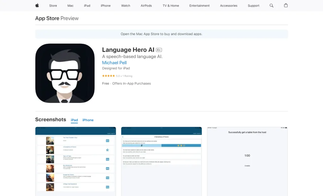This screenshot has width=323, height=196.
Task: Click the five-star rating stars
Action: pyautogui.click(x=109, y=76)
